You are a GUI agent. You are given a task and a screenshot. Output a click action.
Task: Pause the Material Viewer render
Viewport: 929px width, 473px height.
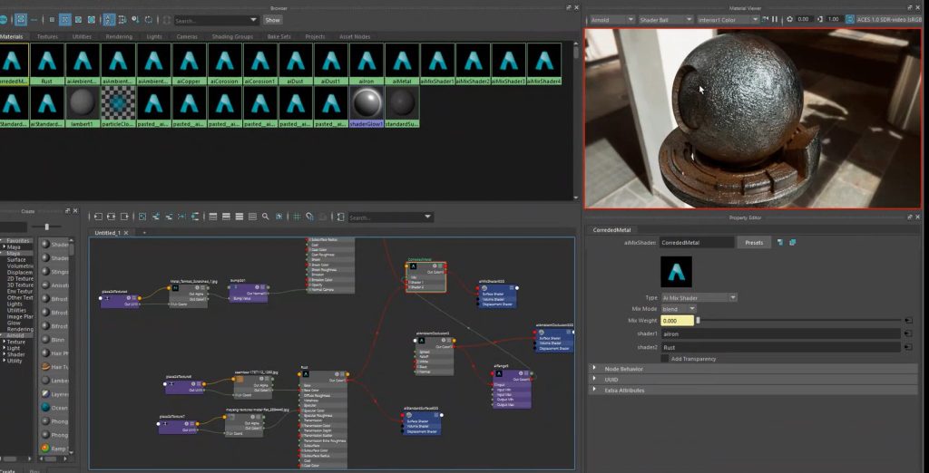pos(775,20)
